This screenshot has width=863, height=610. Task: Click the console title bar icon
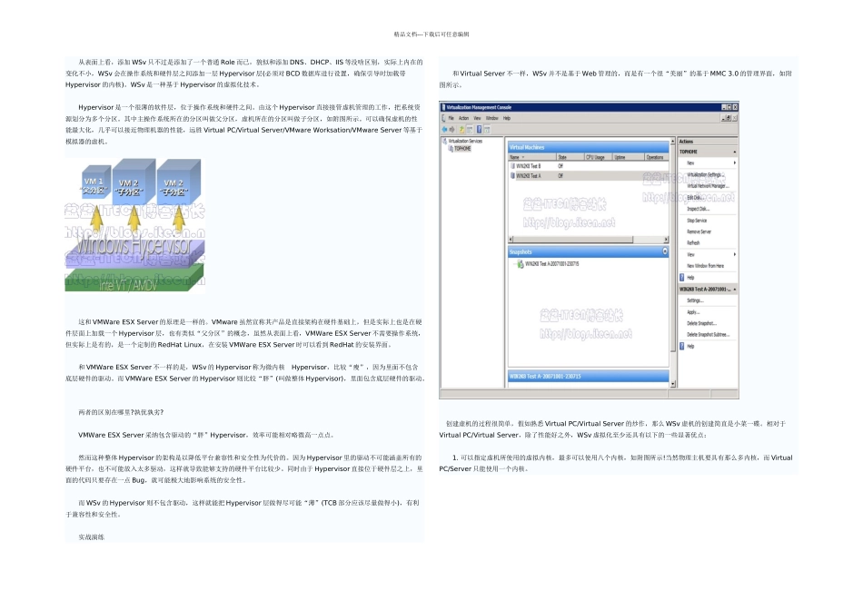(443, 107)
